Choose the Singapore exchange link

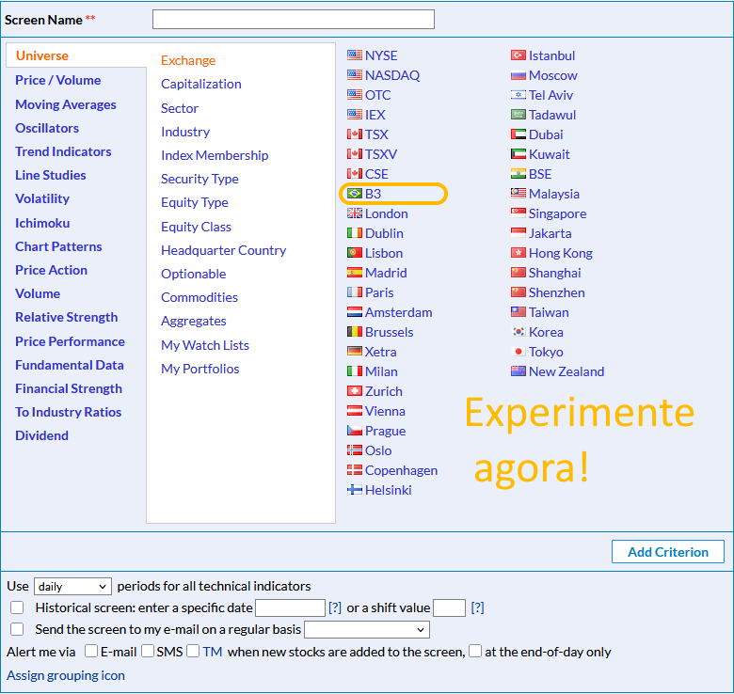coord(557,213)
